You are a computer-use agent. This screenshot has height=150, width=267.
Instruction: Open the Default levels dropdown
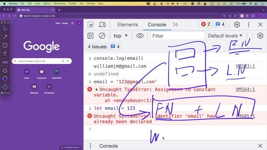(x=225, y=36)
